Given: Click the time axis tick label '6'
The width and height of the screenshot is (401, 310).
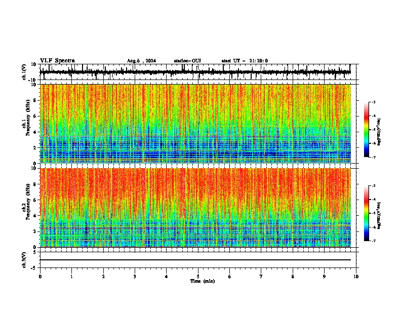Looking at the screenshot, I should point(230,277).
